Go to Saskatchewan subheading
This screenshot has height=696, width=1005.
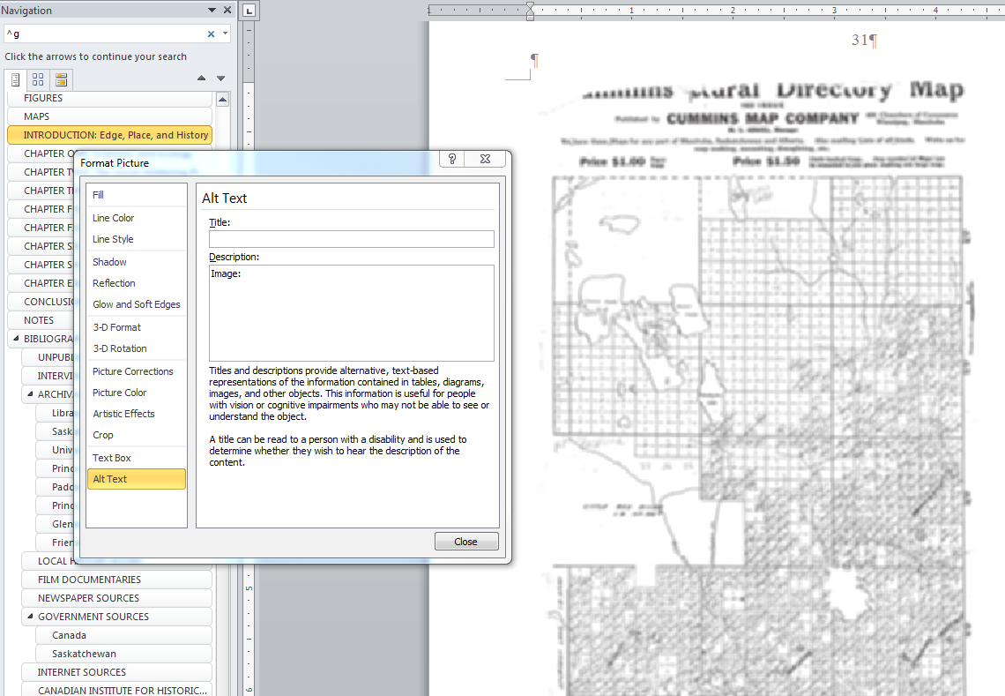(123, 655)
